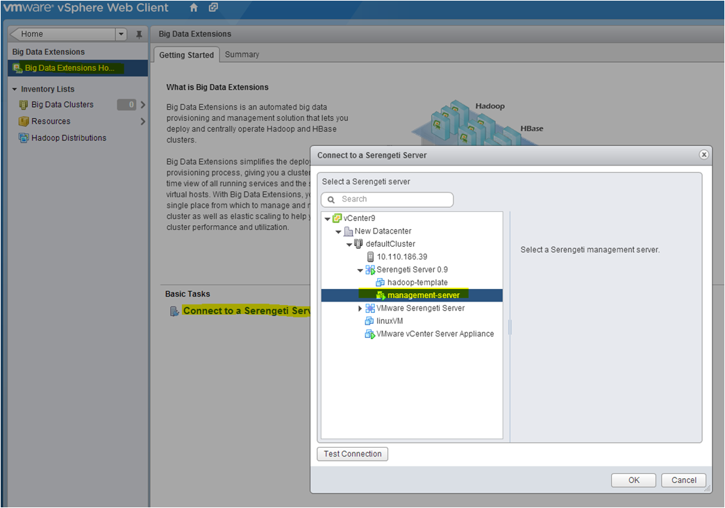Screen dimensions: 725x508
Task: Click VMware Serengeti Server vApp icon
Action: point(370,308)
